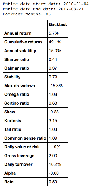Screen dimensions: 110x190
Task: Select the Gross leverage value 2.00
Action: coord(53,156)
